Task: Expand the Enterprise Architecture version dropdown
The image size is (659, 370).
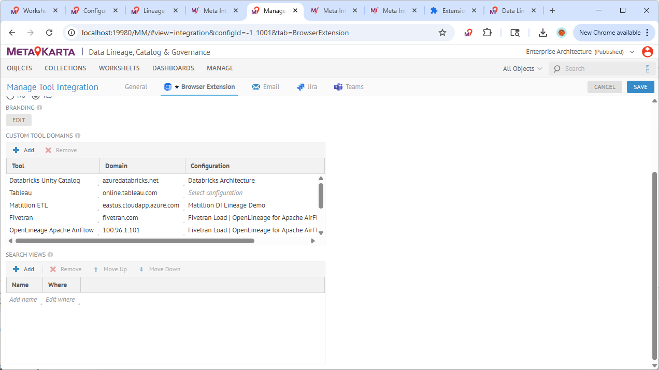Action: click(x=632, y=52)
